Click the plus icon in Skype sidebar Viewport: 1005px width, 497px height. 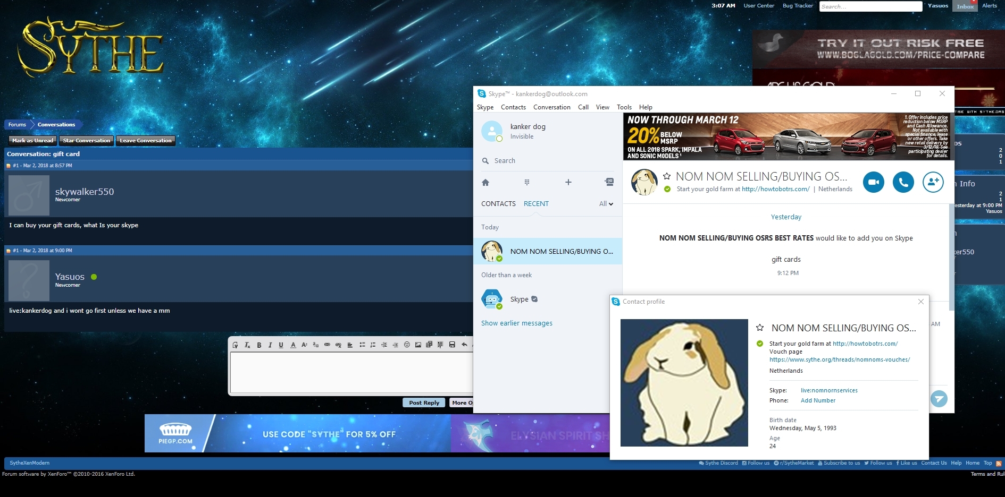click(568, 182)
